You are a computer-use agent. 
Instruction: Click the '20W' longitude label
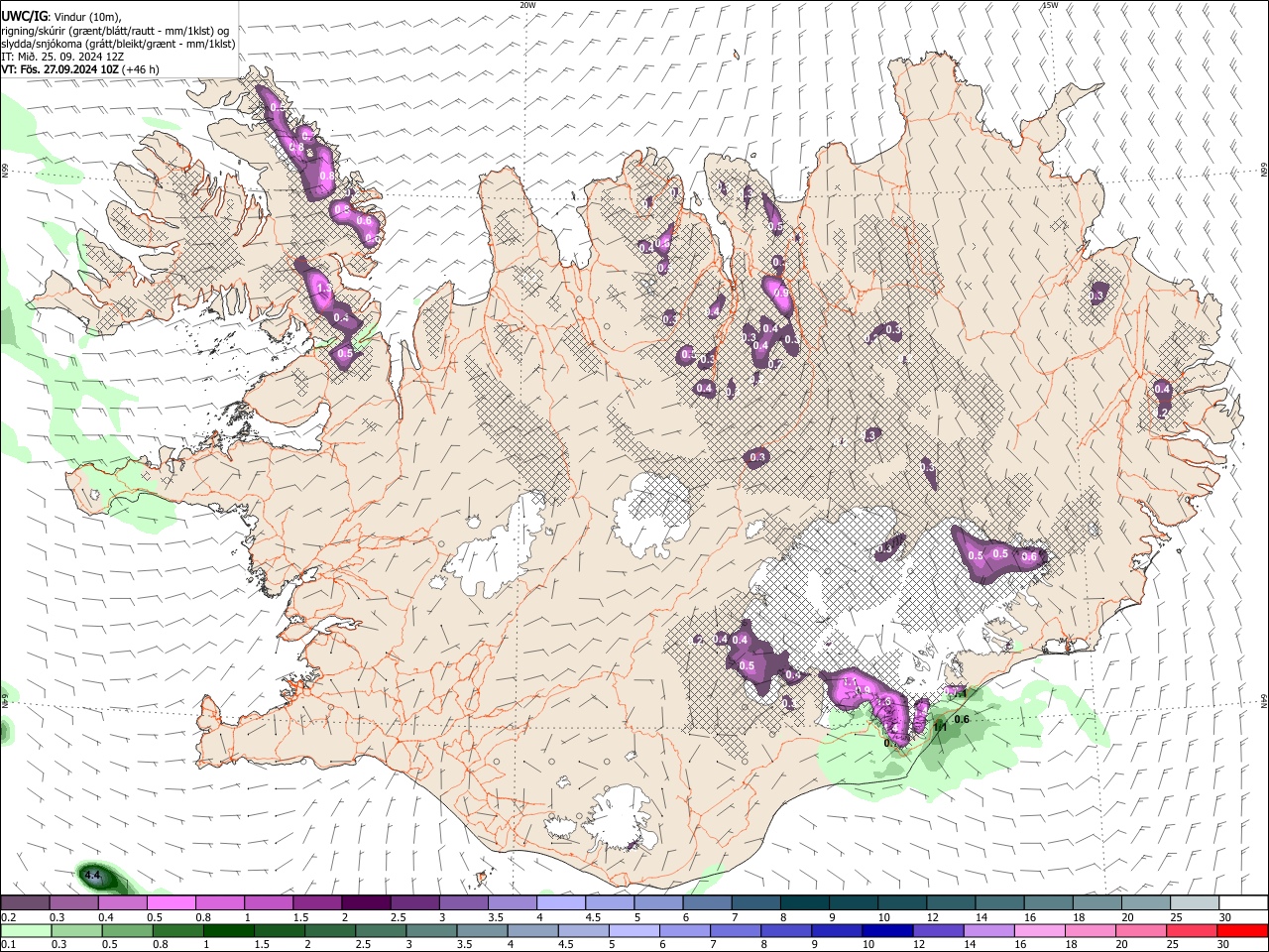pyautogui.click(x=527, y=5)
